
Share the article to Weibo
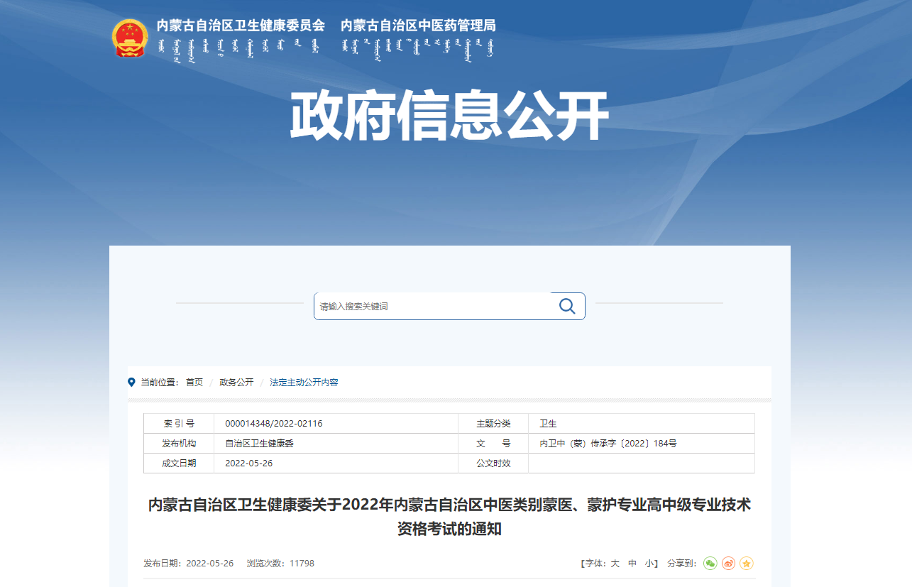(x=728, y=563)
